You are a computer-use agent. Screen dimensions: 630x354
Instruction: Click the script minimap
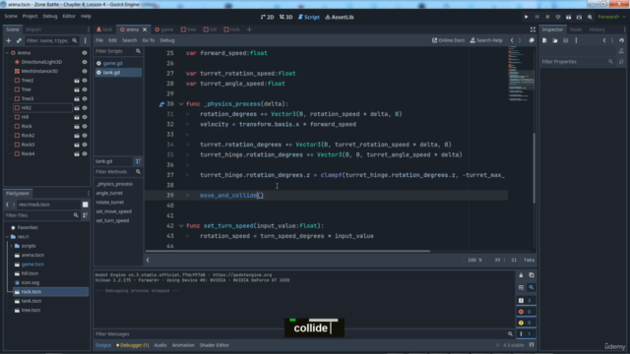521,75
